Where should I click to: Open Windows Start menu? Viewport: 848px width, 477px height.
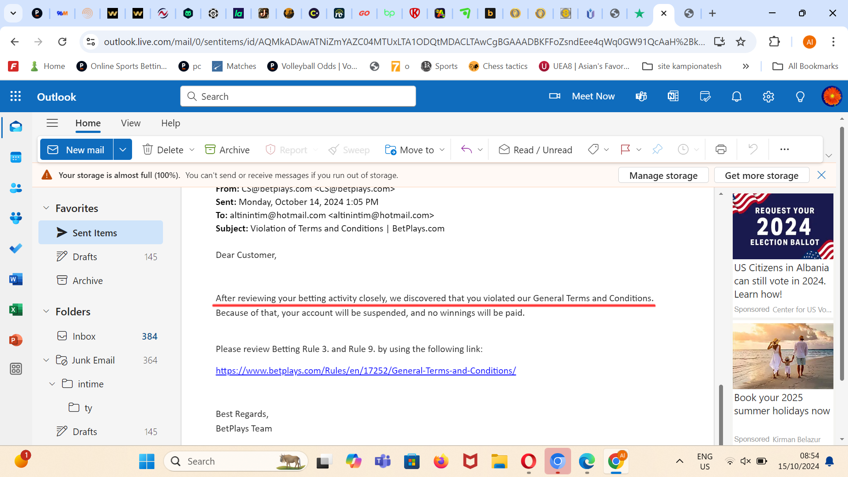point(147,462)
